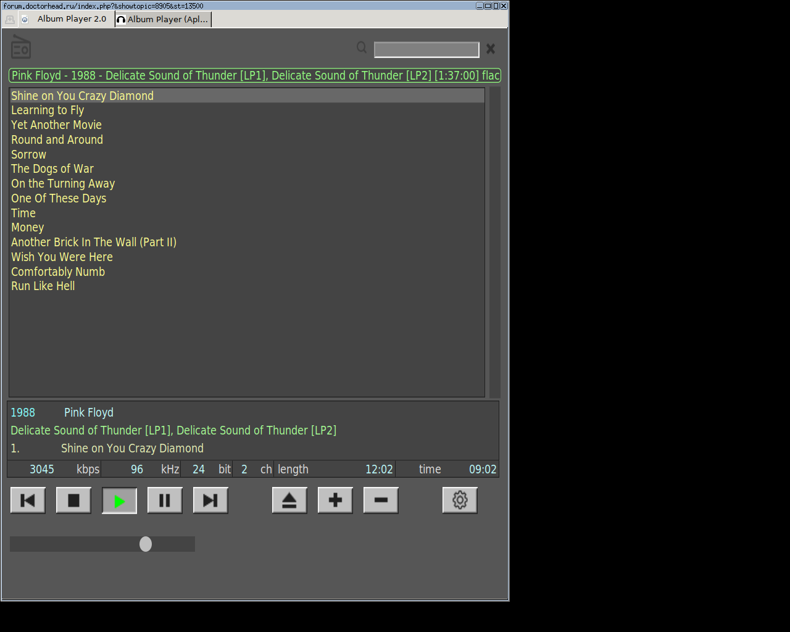The width and height of the screenshot is (790, 632).
Task: Select track Shine on You Crazy Diamond
Action: coord(247,96)
